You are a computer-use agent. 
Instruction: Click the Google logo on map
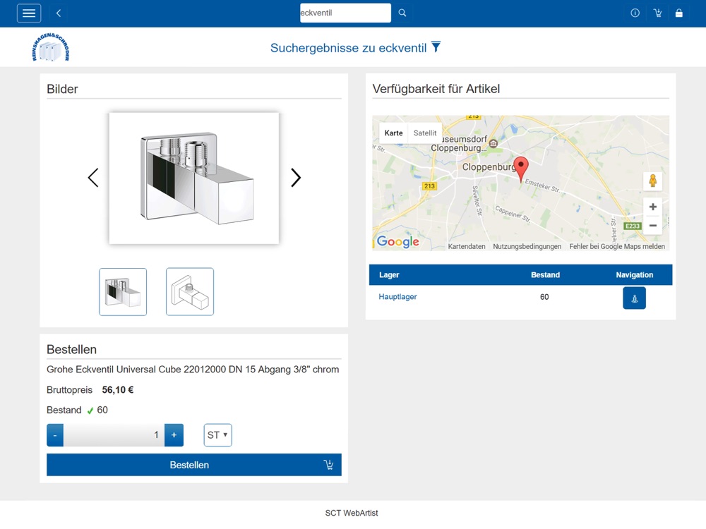click(x=397, y=241)
